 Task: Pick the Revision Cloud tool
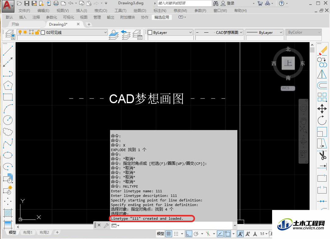click(8, 132)
